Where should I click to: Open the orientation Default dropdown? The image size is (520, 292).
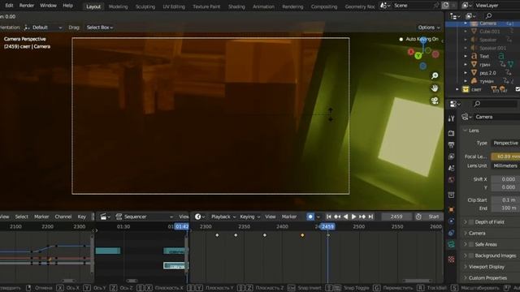[43, 28]
